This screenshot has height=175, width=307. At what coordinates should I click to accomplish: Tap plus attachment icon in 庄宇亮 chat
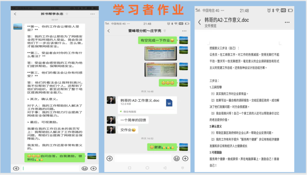[185, 158]
